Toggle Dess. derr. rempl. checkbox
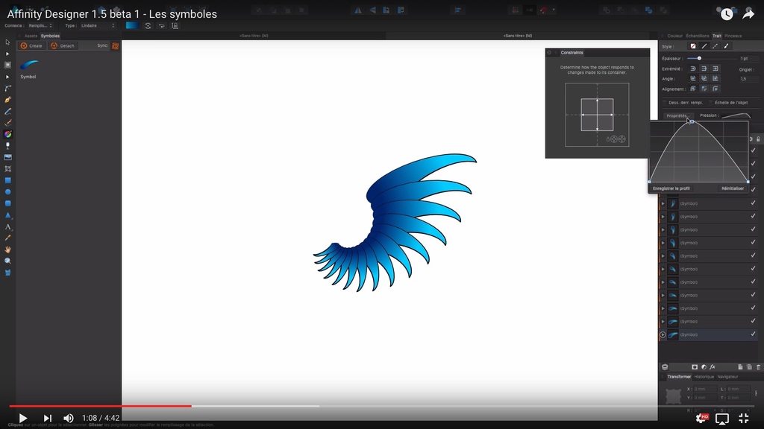 pyautogui.click(x=664, y=103)
